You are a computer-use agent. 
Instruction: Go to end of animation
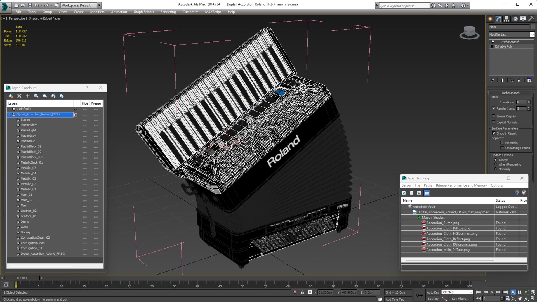coord(505,292)
